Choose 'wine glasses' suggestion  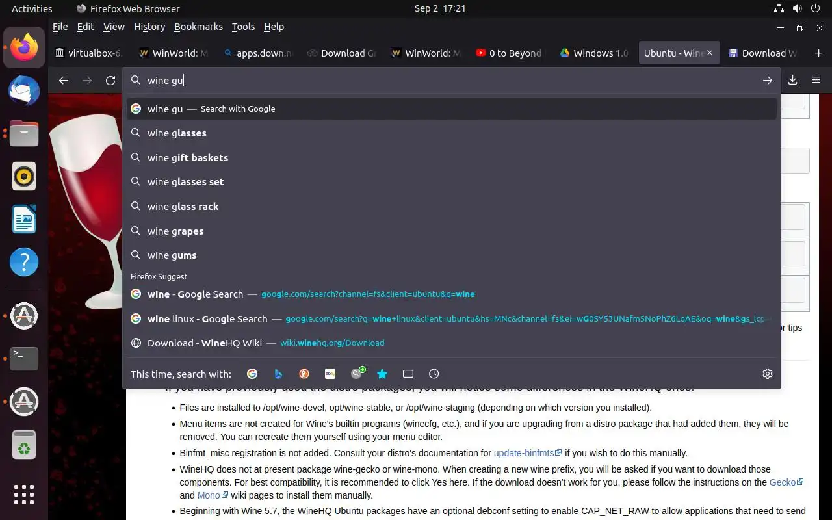tap(452, 133)
